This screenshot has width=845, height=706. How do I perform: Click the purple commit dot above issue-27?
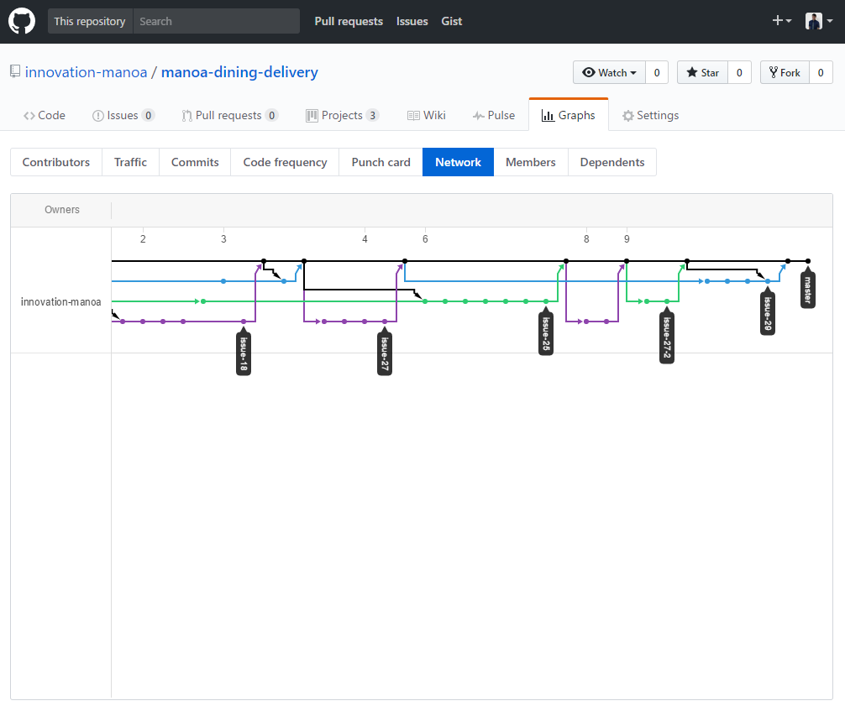point(385,322)
